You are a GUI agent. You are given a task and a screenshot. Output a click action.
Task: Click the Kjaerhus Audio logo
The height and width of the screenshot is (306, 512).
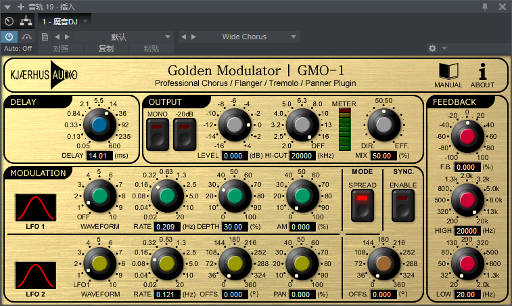(44, 75)
